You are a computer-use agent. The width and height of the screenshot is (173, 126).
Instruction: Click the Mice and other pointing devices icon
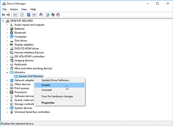tap(12, 68)
